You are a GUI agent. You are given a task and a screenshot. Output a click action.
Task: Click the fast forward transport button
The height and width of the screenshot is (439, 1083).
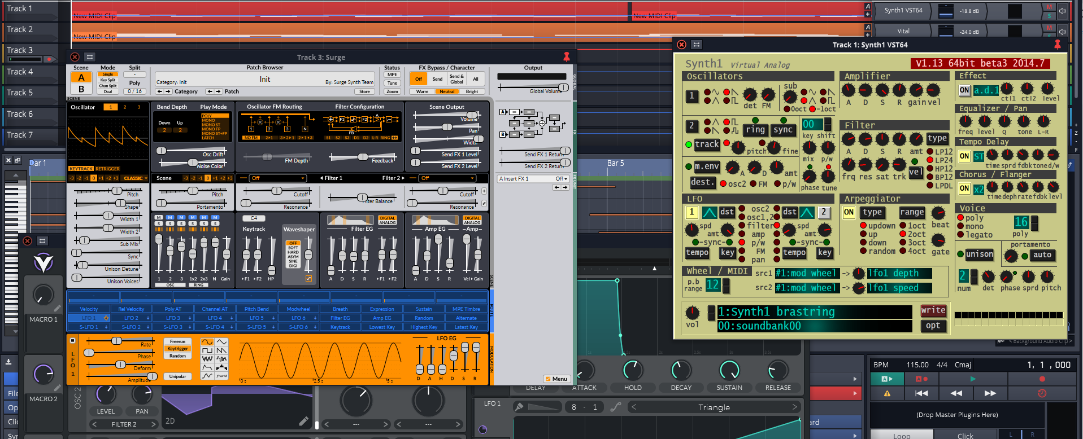point(990,393)
